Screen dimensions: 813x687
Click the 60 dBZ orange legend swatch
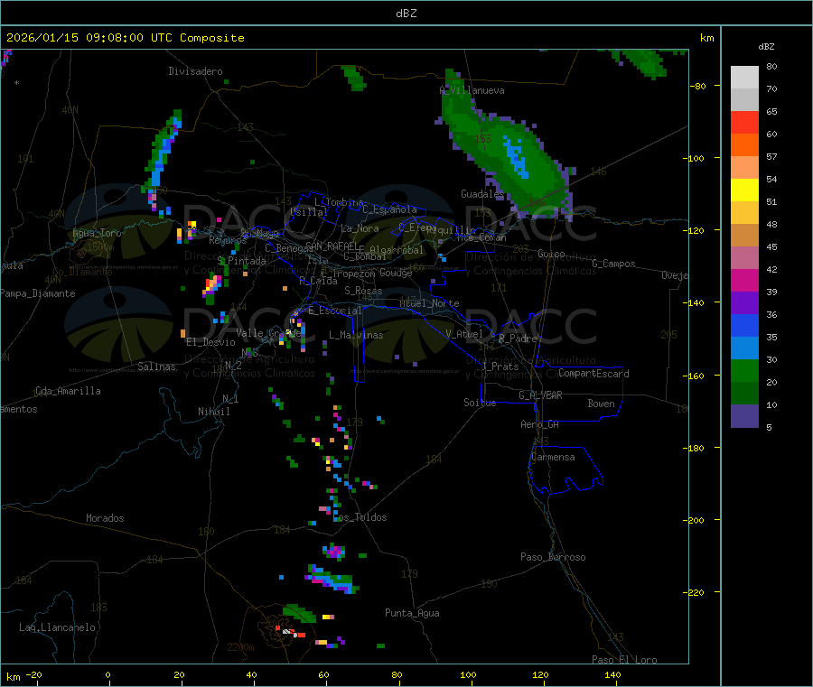(744, 145)
